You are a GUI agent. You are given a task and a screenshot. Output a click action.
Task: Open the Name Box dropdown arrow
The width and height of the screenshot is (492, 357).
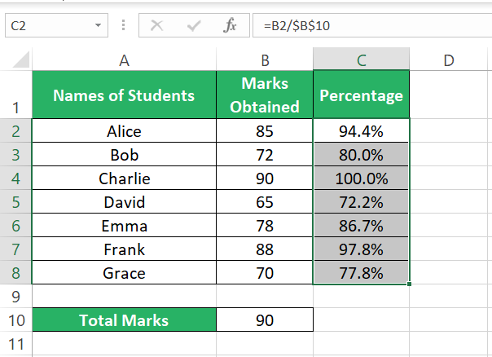click(x=98, y=25)
